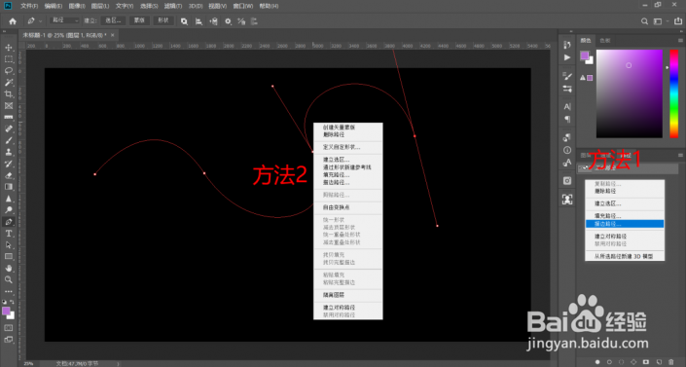The height and width of the screenshot is (367, 686).
Task: Select the Magic Wand tool
Action: point(9,83)
